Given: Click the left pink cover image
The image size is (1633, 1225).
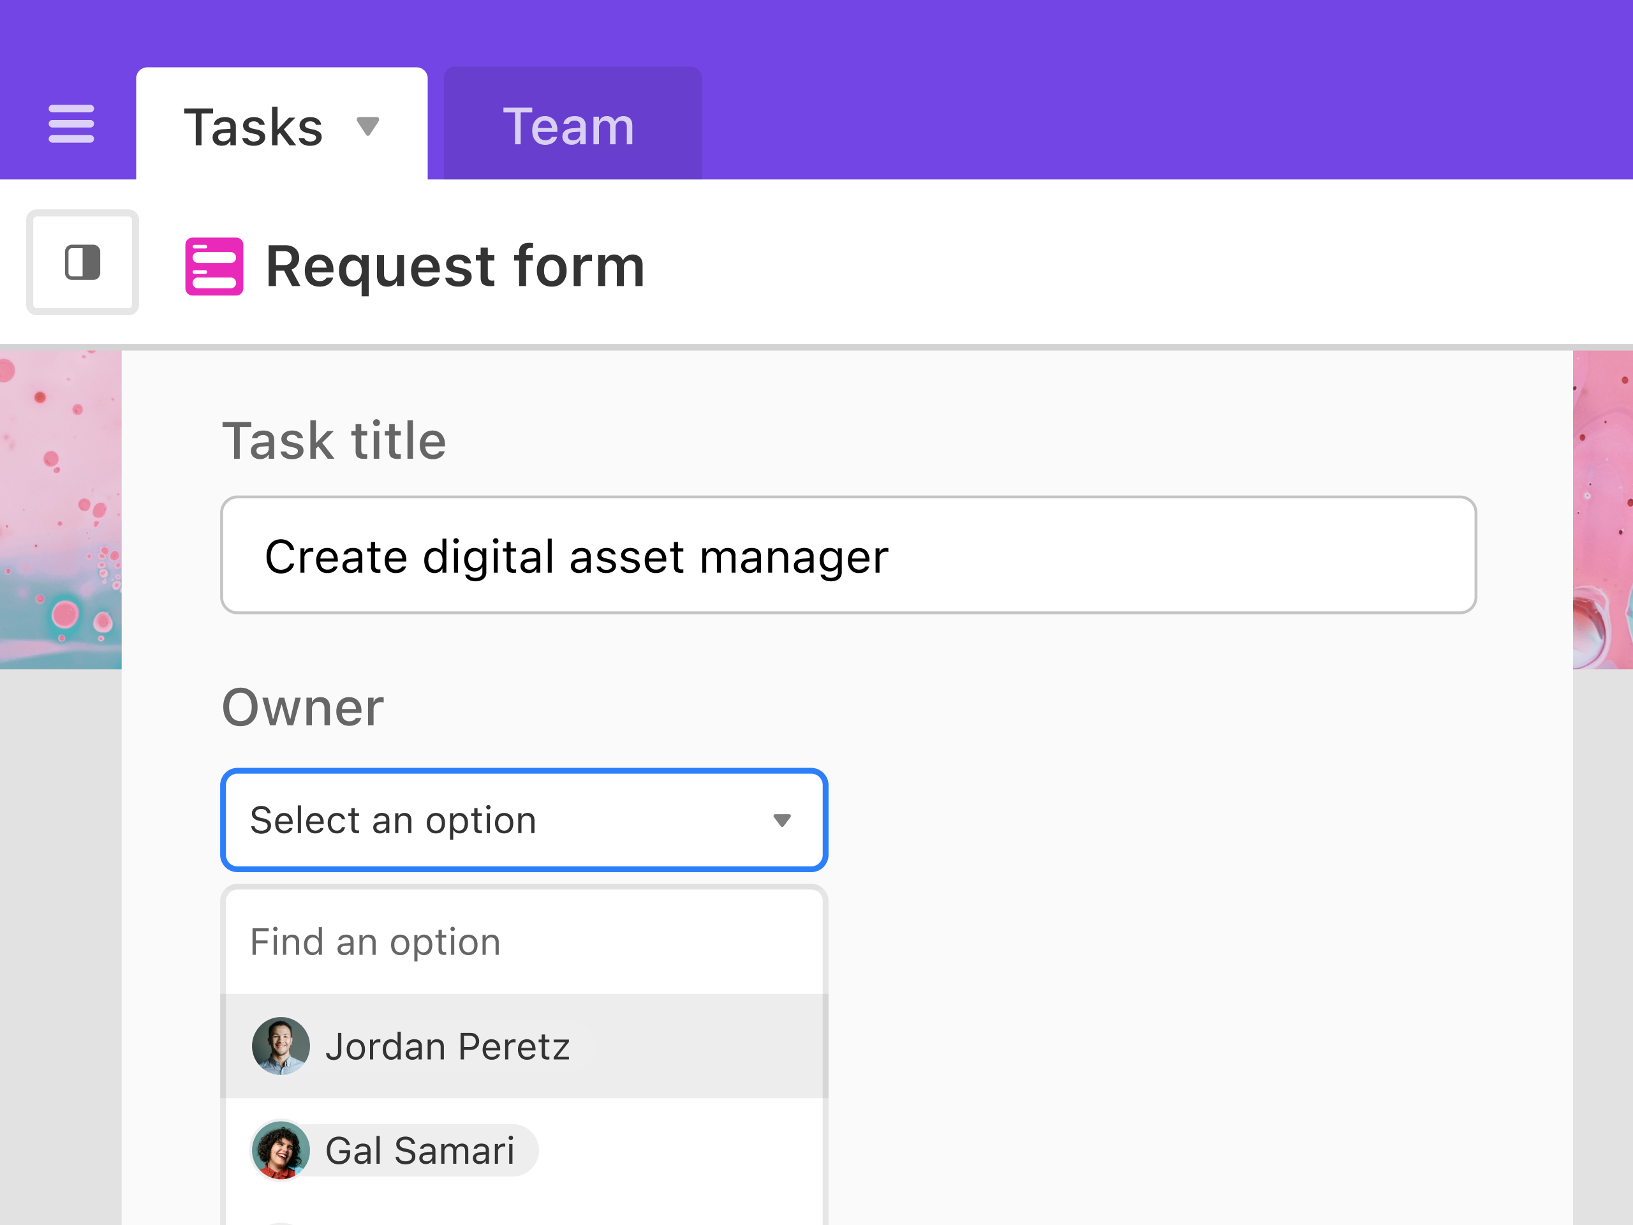Looking at the screenshot, I should click(61, 510).
